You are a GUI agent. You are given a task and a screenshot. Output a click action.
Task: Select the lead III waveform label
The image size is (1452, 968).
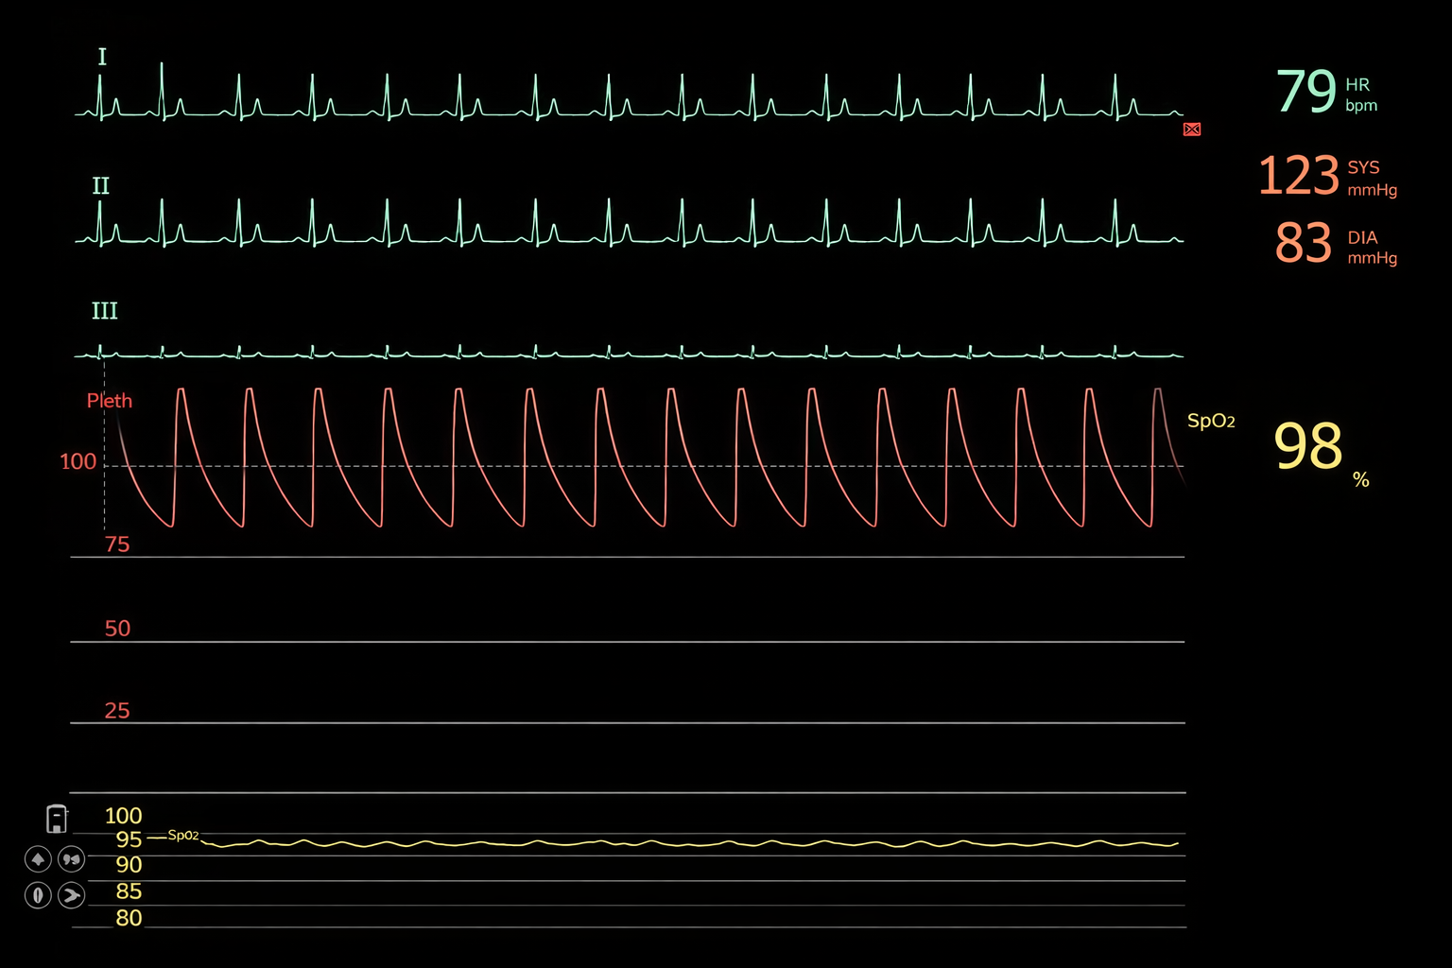tap(104, 311)
